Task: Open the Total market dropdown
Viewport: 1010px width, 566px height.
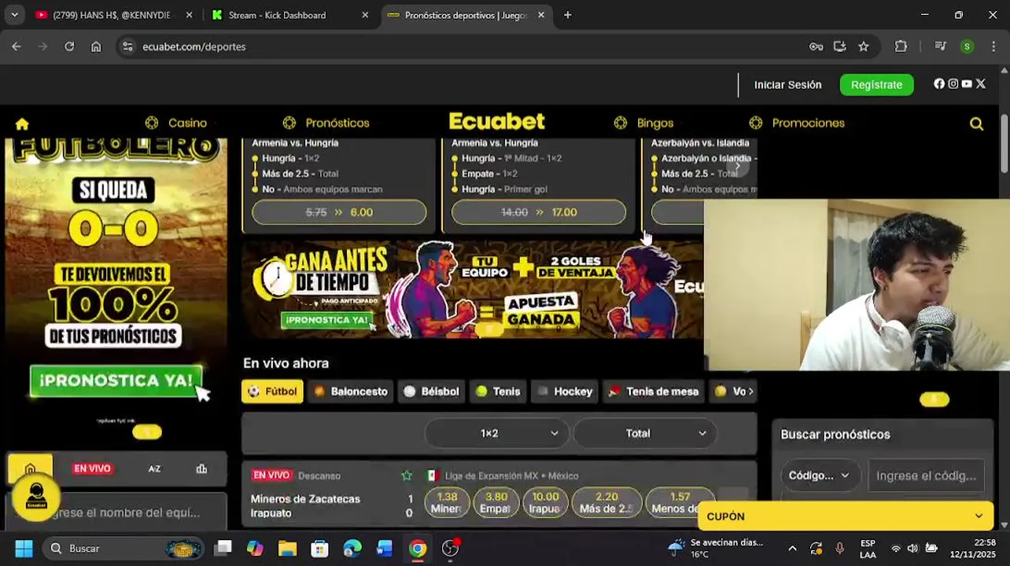Action: point(644,433)
